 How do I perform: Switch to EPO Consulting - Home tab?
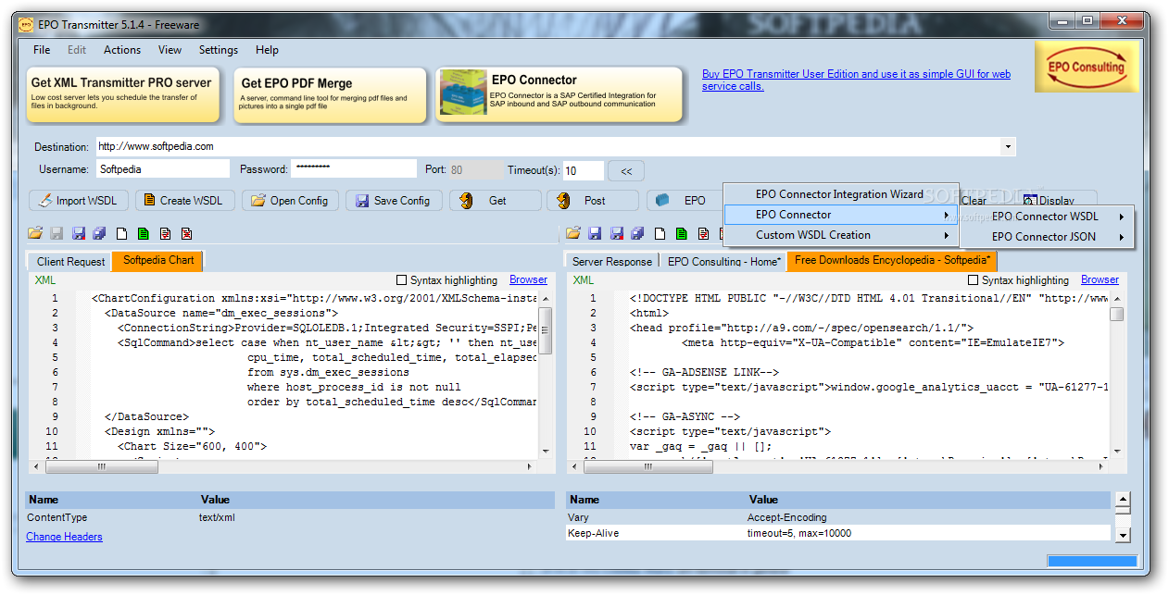click(724, 262)
